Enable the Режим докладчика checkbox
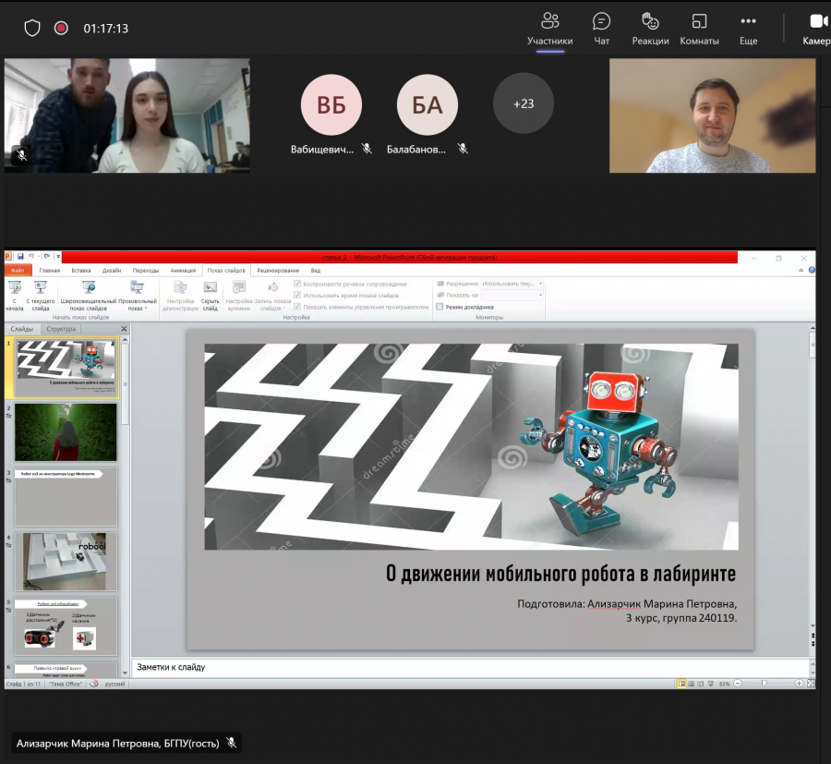Screen dimensions: 831x764 [440, 307]
